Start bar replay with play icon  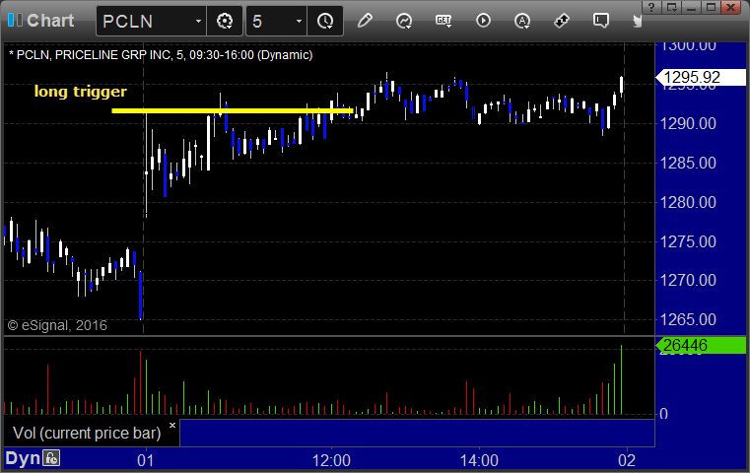(483, 21)
